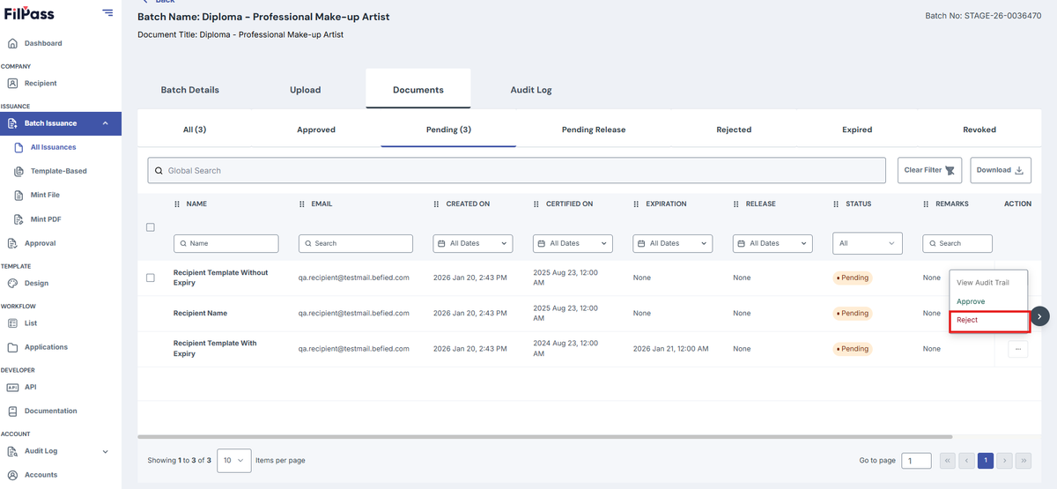Toggle the select-all header checkbox
Image resolution: width=1057 pixels, height=489 pixels.
(x=151, y=227)
